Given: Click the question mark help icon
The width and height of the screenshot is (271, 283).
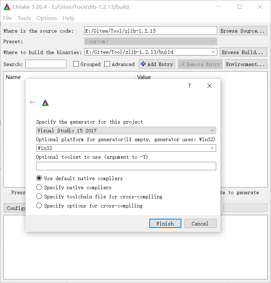Looking at the screenshot, I should (189, 86).
